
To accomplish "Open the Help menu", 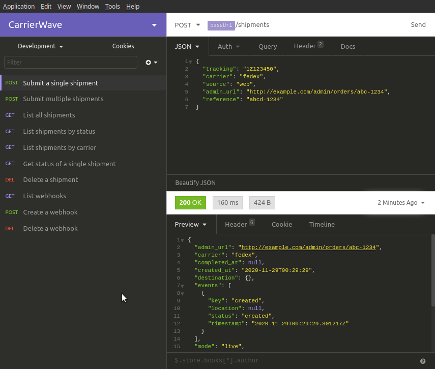I will 133,7.
